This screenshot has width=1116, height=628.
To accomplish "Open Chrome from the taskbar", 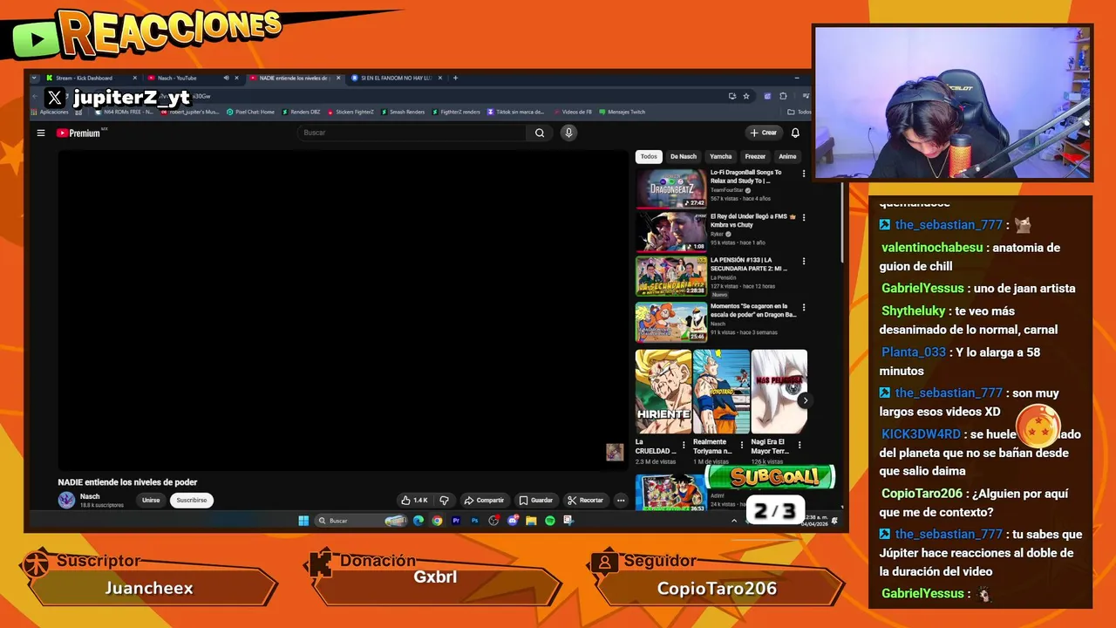I will [x=437, y=521].
